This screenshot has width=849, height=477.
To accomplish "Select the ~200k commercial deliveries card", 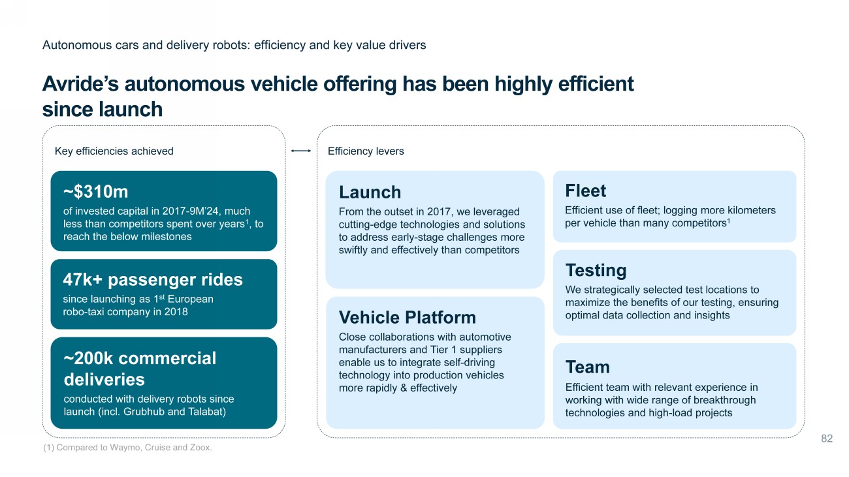I will click(163, 382).
